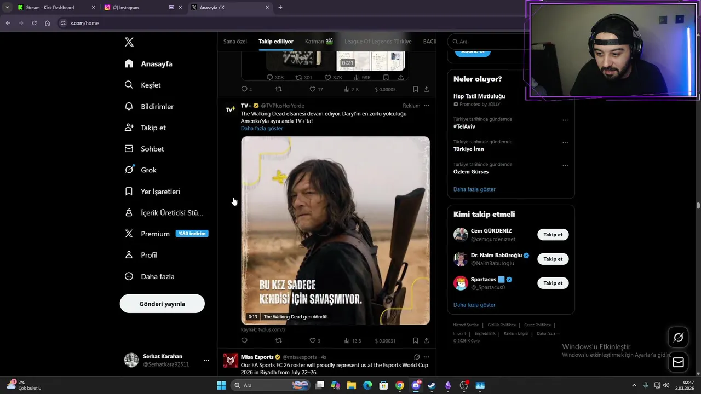This screenshot has height=394, width=701.
Task: Open Hep Tatil Mutluluğu promoted trend
Action: coord(479,96)
